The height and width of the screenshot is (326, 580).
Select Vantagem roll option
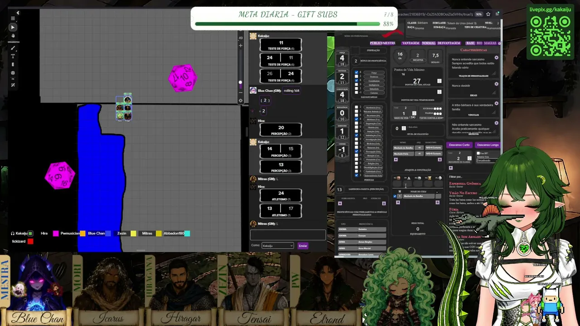411,43
